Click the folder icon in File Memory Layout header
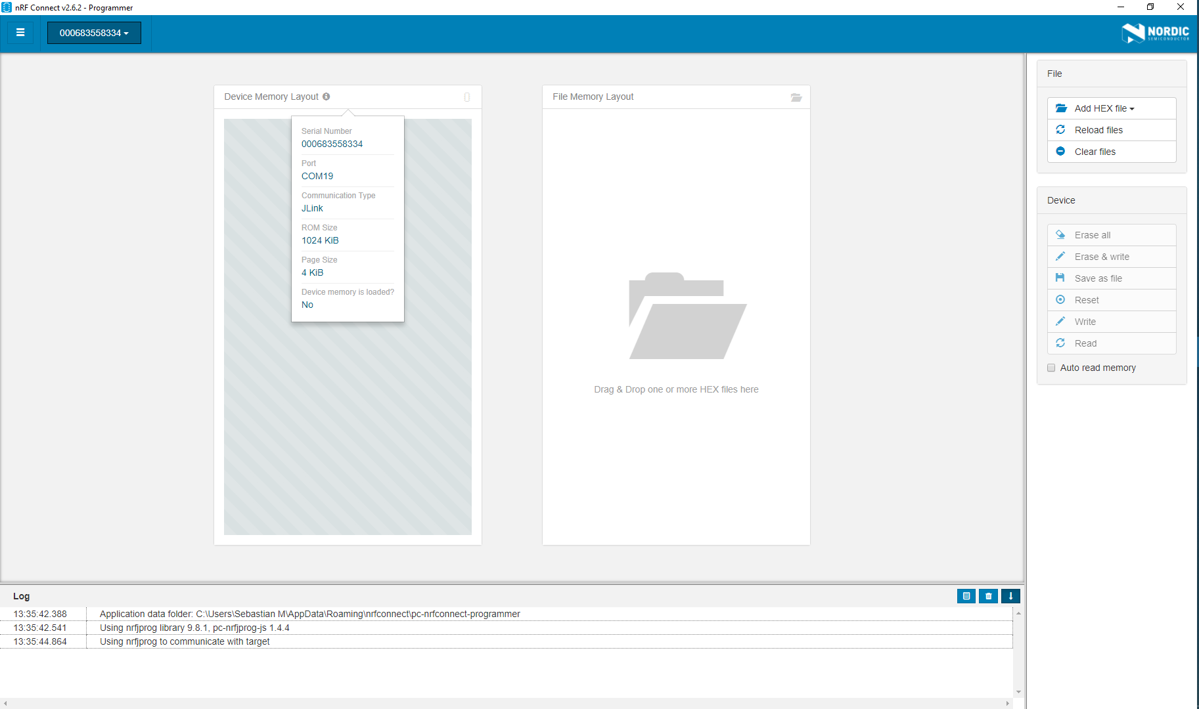 (x=796, y=97)
